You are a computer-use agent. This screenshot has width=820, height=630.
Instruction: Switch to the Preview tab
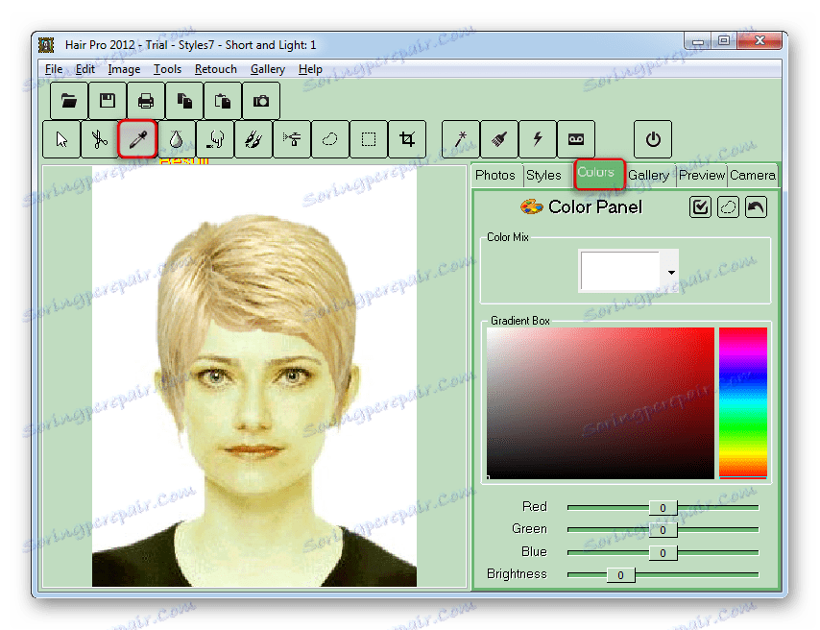click(x=701, y=176)
